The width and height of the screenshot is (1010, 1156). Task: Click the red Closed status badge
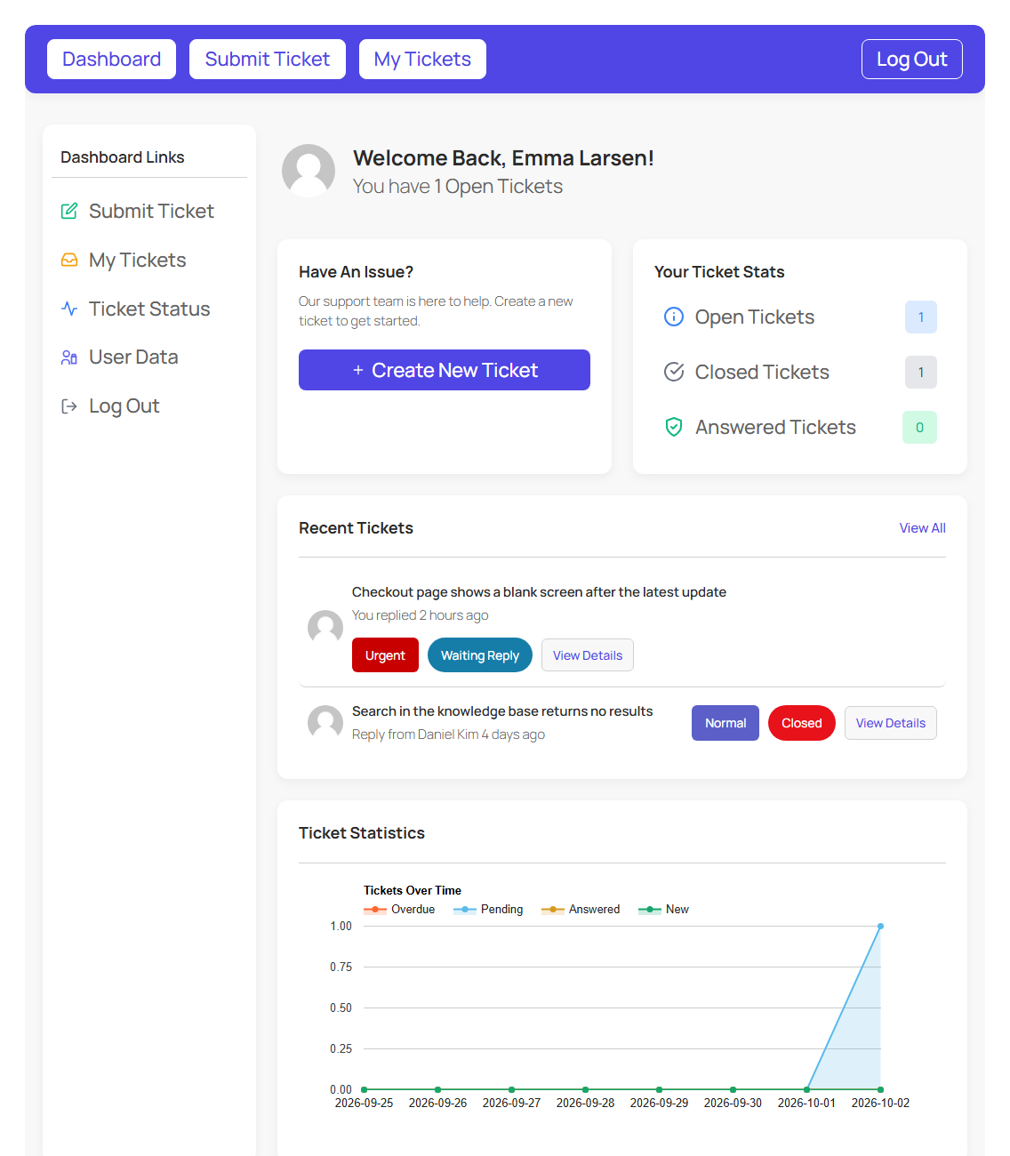[802, 723]
